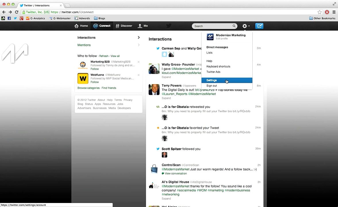Open Terry Powers profile photo
The height and width of the screenshot is (207, 338).
click(x=154, y=89)
